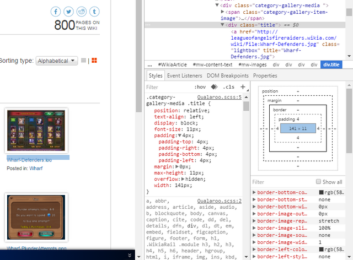Switch gallery to list view icon
Viewport: 353px width, 260px height.
83,61
